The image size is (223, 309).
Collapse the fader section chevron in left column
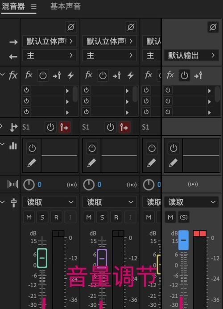coord(2,202)
